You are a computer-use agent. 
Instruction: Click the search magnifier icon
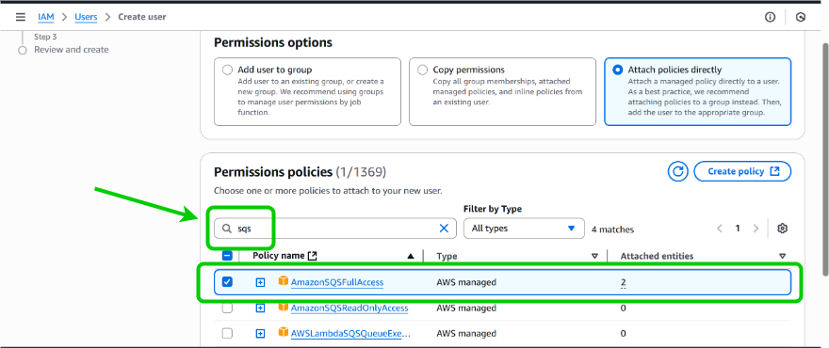click(226, 229)
